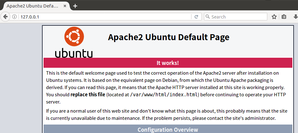
Task: Click the 'replace this file' bold text
Action: [88, 94]
